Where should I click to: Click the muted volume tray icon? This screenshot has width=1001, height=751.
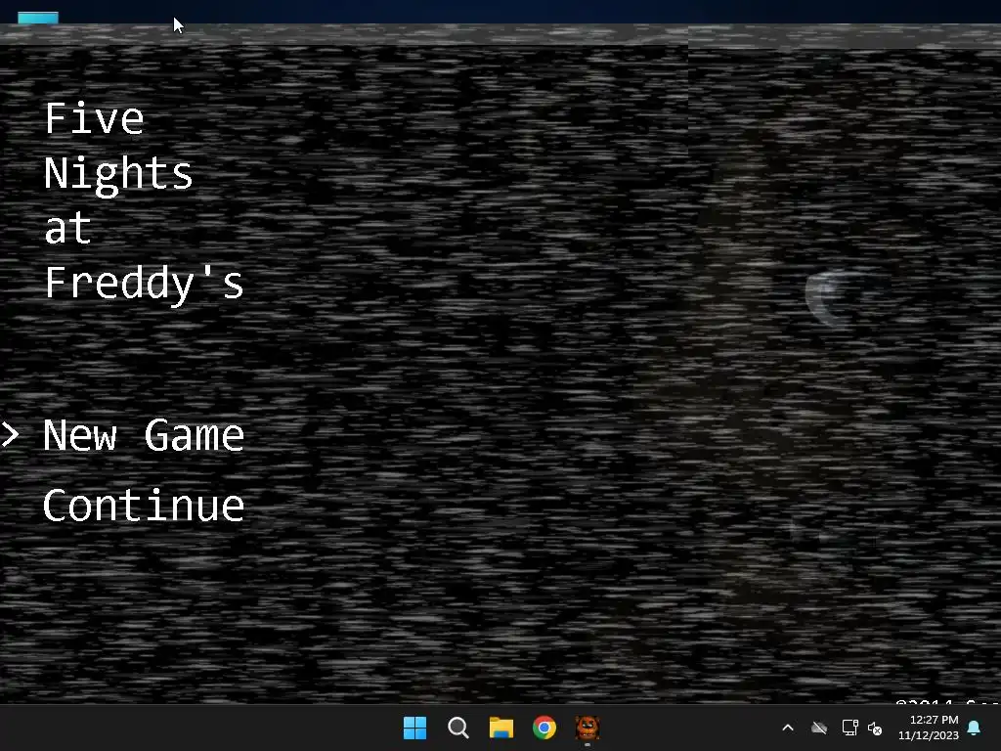coord(875,728)
